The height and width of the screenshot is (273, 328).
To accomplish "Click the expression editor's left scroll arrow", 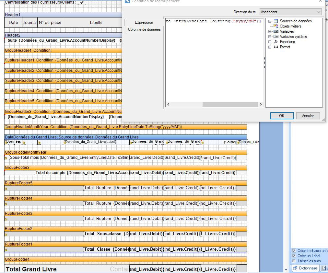I will pyautogui.click(x=168, y=104).
